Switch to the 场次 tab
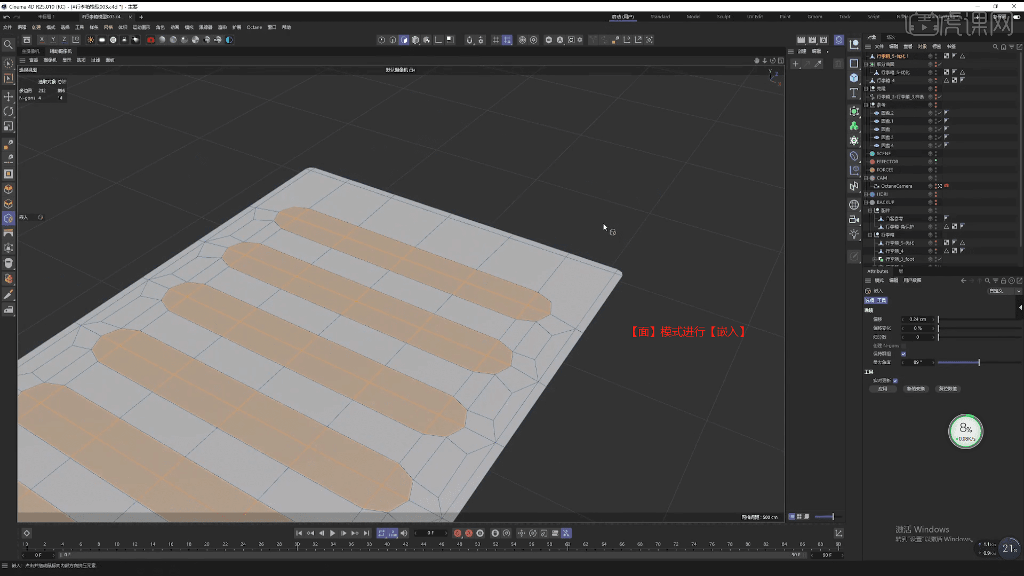The height and width of the screenshot is (576, 1024). (891, 37)
